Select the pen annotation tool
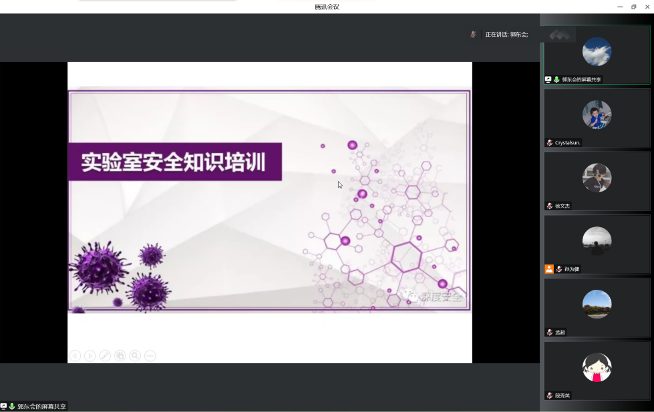 (105, 356)
